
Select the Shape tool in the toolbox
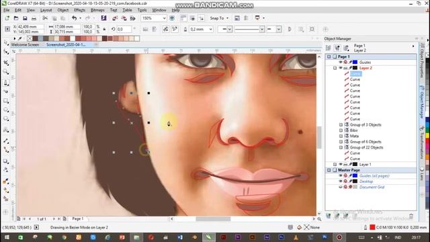[x=6, y=52]
